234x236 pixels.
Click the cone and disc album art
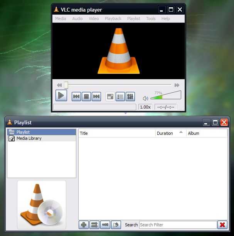(x=42, y=205)
